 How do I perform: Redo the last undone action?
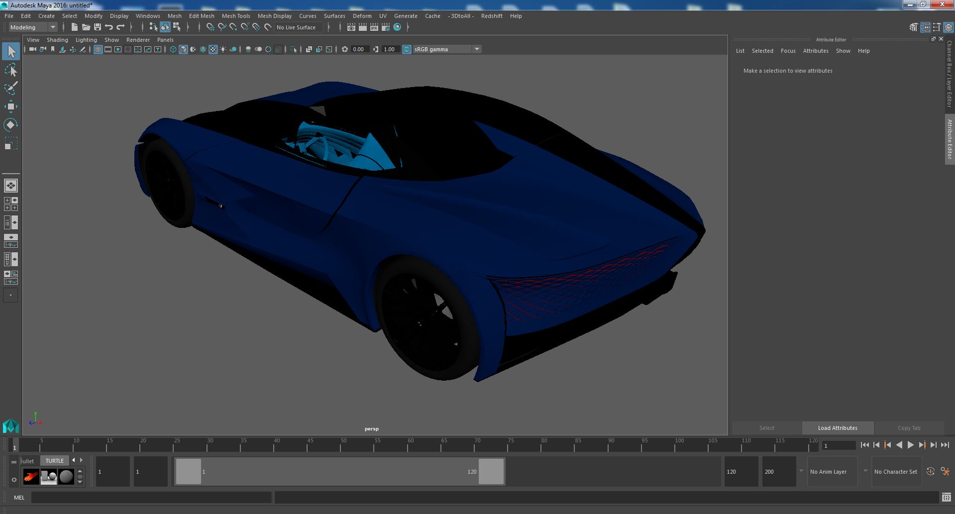(120, 27)
